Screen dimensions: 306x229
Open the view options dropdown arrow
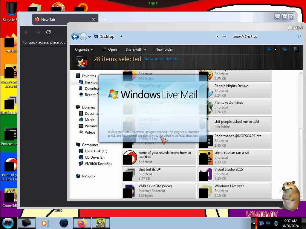pos(276,49)
